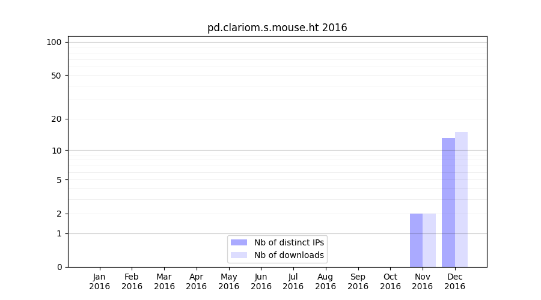
Task: Click the 100 y-axis tick label
Action: point(54,42)
